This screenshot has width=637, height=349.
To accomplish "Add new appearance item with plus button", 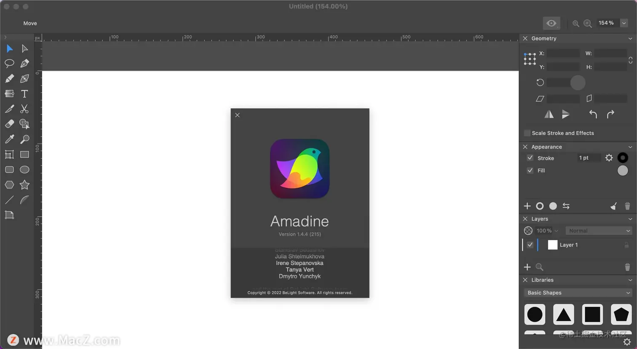I will [527, 206].
